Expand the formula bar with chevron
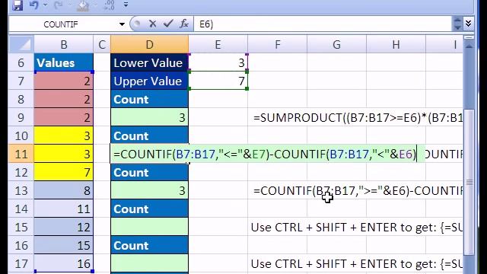Screen dimensions: 487x274 click(469, 24)
